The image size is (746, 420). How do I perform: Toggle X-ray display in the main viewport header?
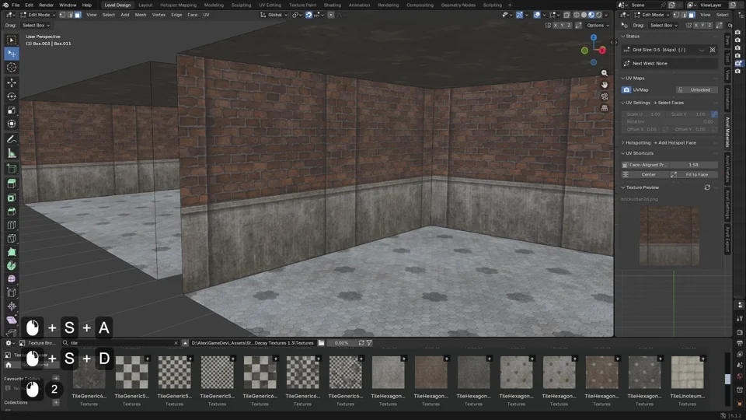(x=566, y=15)
